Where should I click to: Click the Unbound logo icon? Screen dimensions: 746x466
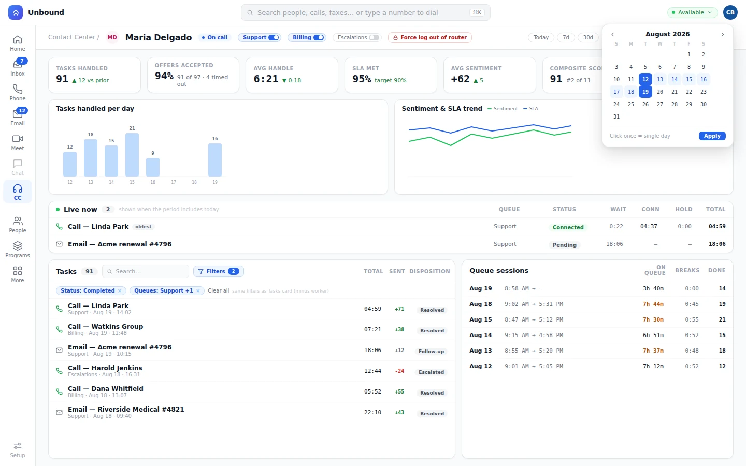point(16,12)
